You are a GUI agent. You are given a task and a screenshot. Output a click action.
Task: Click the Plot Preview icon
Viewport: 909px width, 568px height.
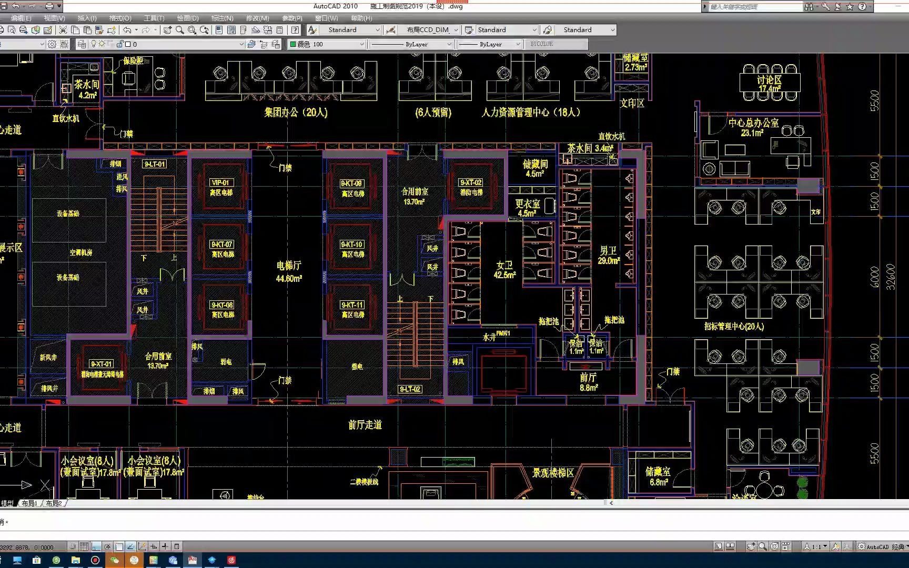coord(12,30)
